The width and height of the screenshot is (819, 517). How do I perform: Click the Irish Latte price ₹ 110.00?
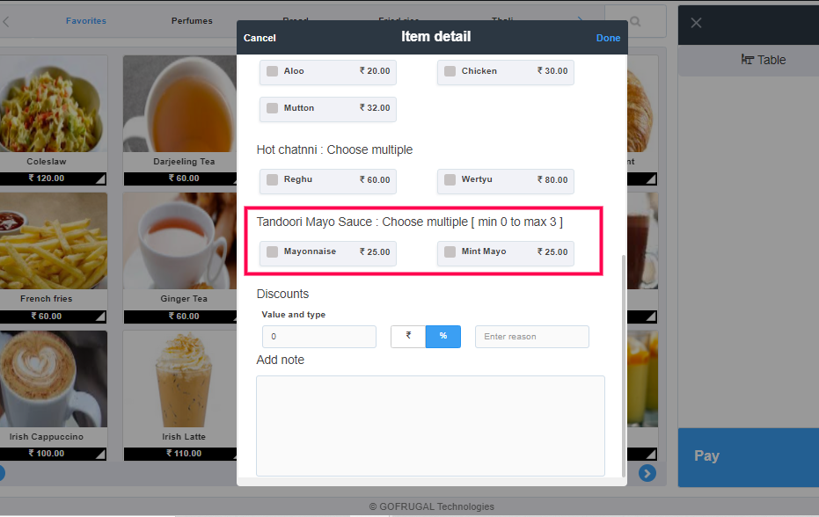[x=184, y=454]
